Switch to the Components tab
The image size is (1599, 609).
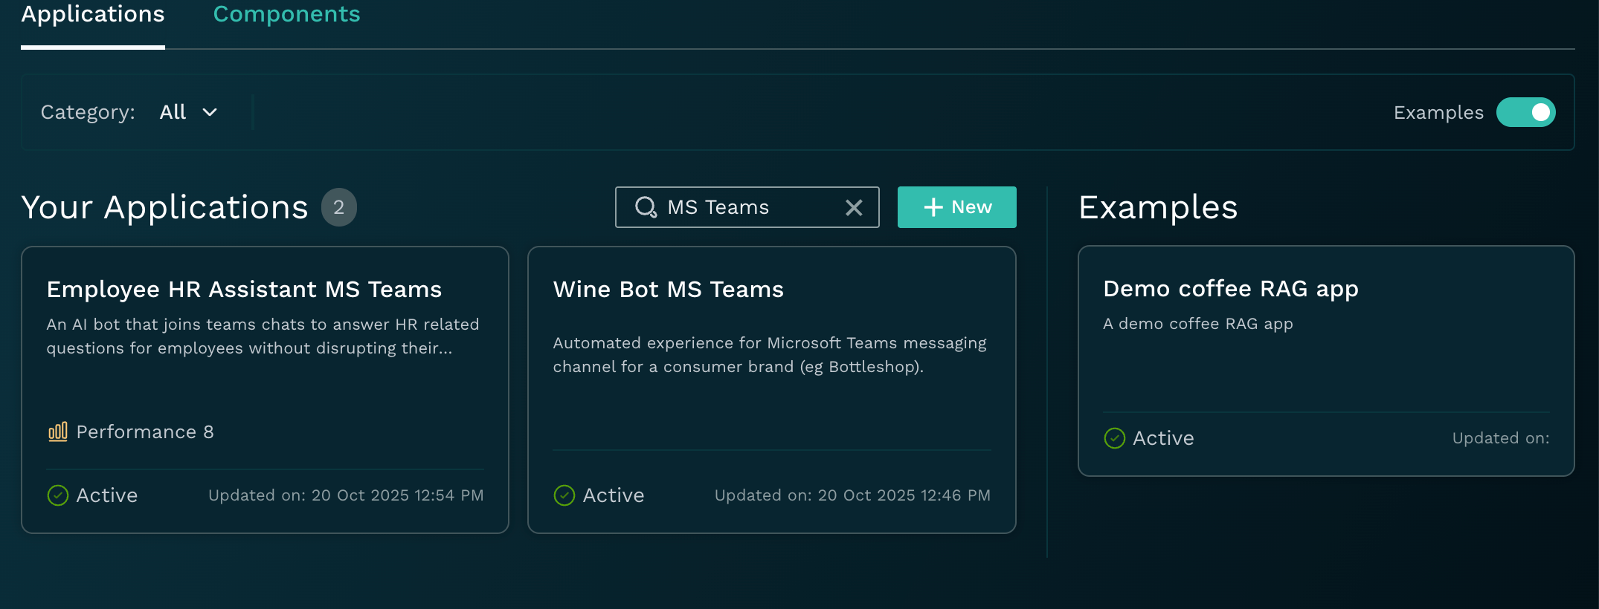[286, 14]
